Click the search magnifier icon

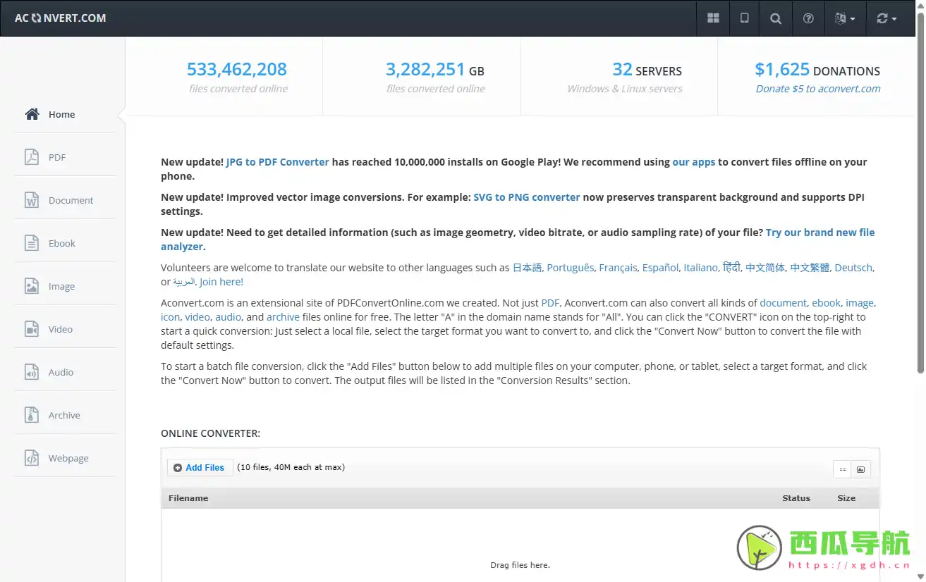coord(776,18)
